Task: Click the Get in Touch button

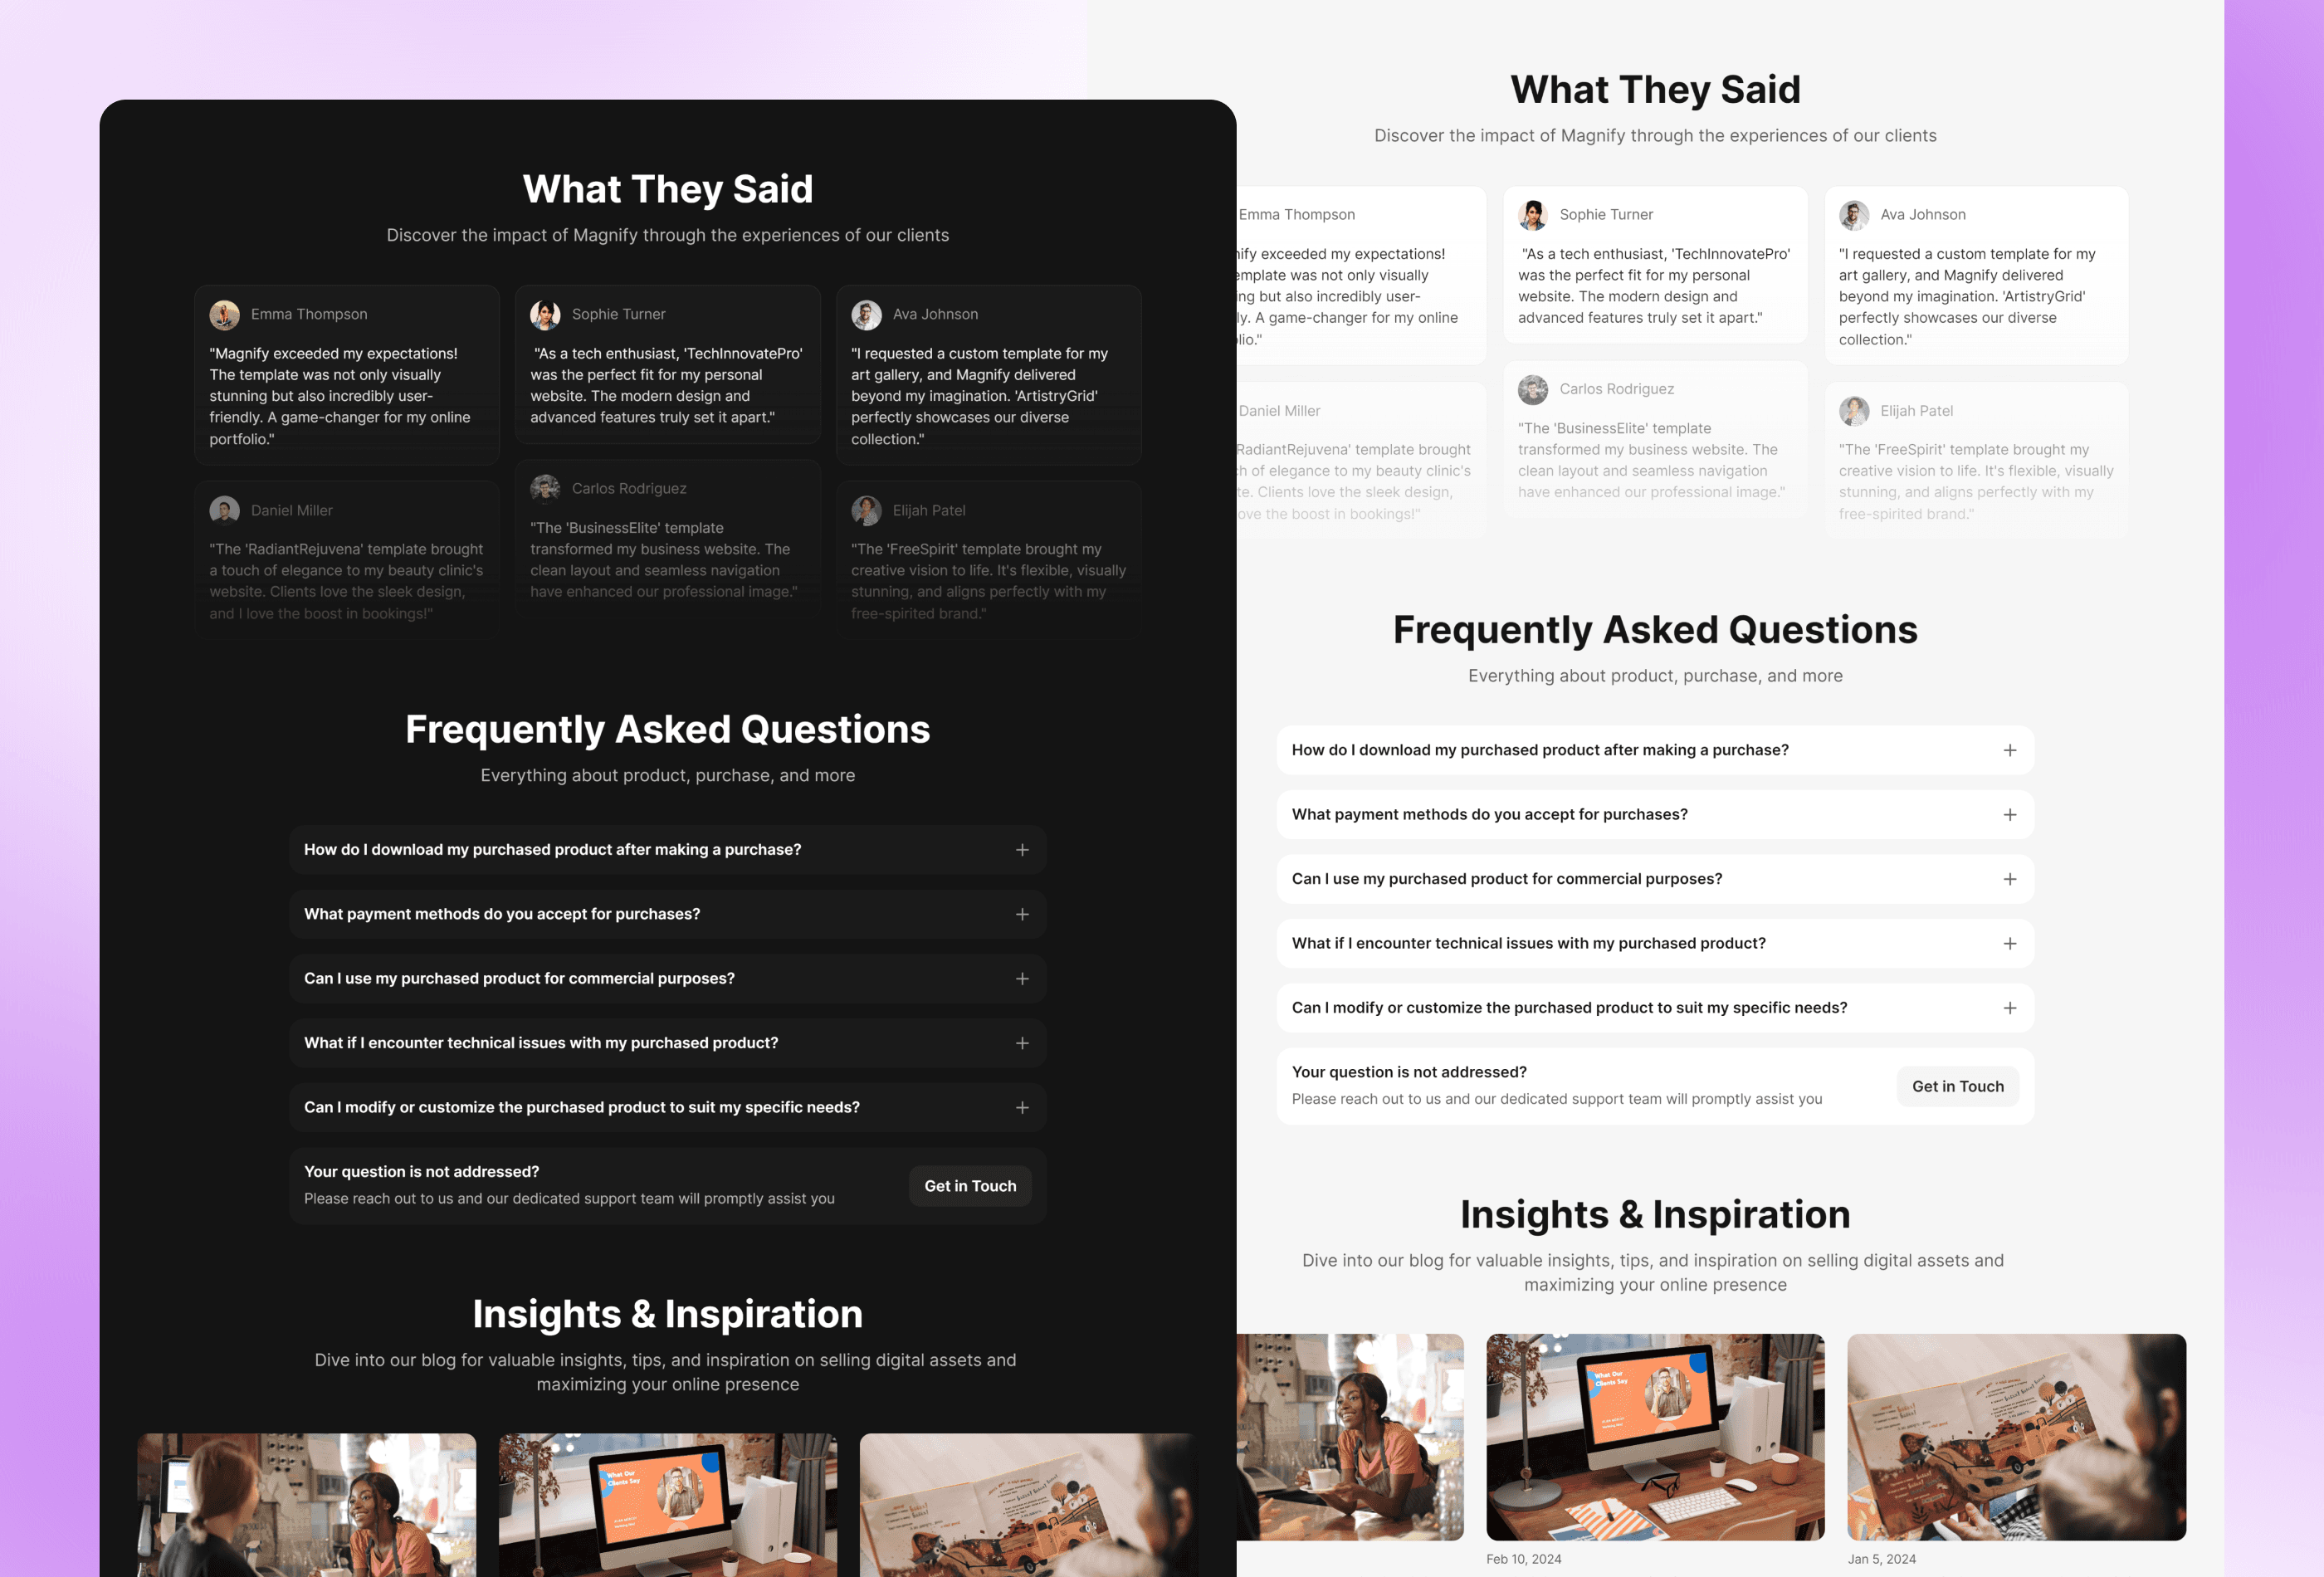Action: 969,1184
